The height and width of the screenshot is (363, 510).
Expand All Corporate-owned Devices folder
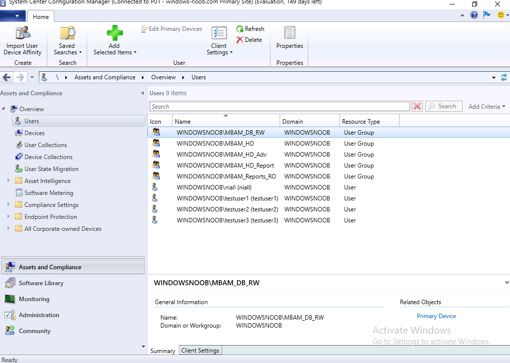8,228
